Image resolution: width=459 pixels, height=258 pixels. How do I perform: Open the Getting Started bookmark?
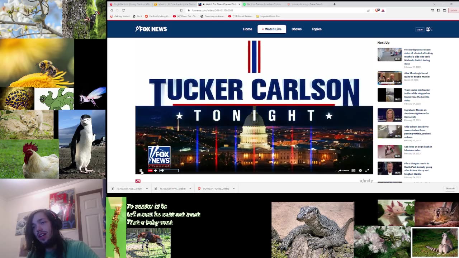(120, 16)
